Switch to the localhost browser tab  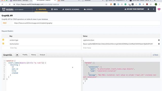click(92, 1)
